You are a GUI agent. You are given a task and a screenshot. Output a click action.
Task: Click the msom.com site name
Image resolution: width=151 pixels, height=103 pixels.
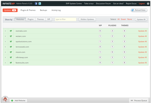[x=20, y=52]
